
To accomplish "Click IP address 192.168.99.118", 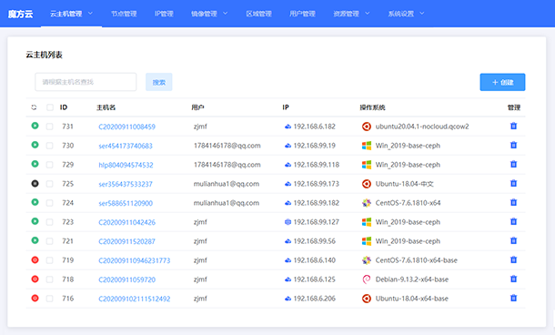I will click(316, 165).
